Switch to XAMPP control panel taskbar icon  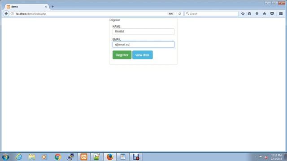pos(84,157)
